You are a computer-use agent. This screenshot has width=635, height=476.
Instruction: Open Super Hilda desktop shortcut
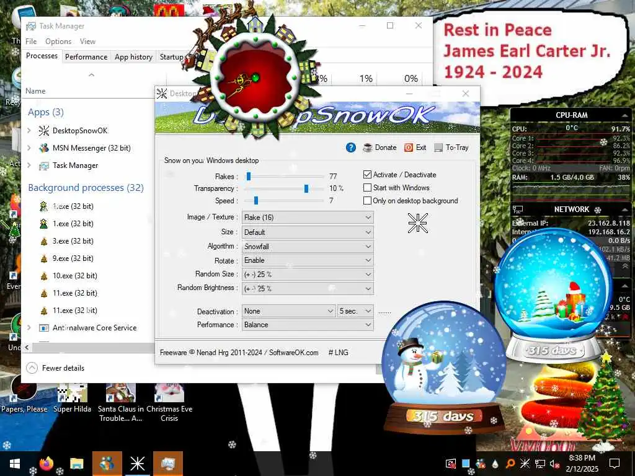coord(72,398)
